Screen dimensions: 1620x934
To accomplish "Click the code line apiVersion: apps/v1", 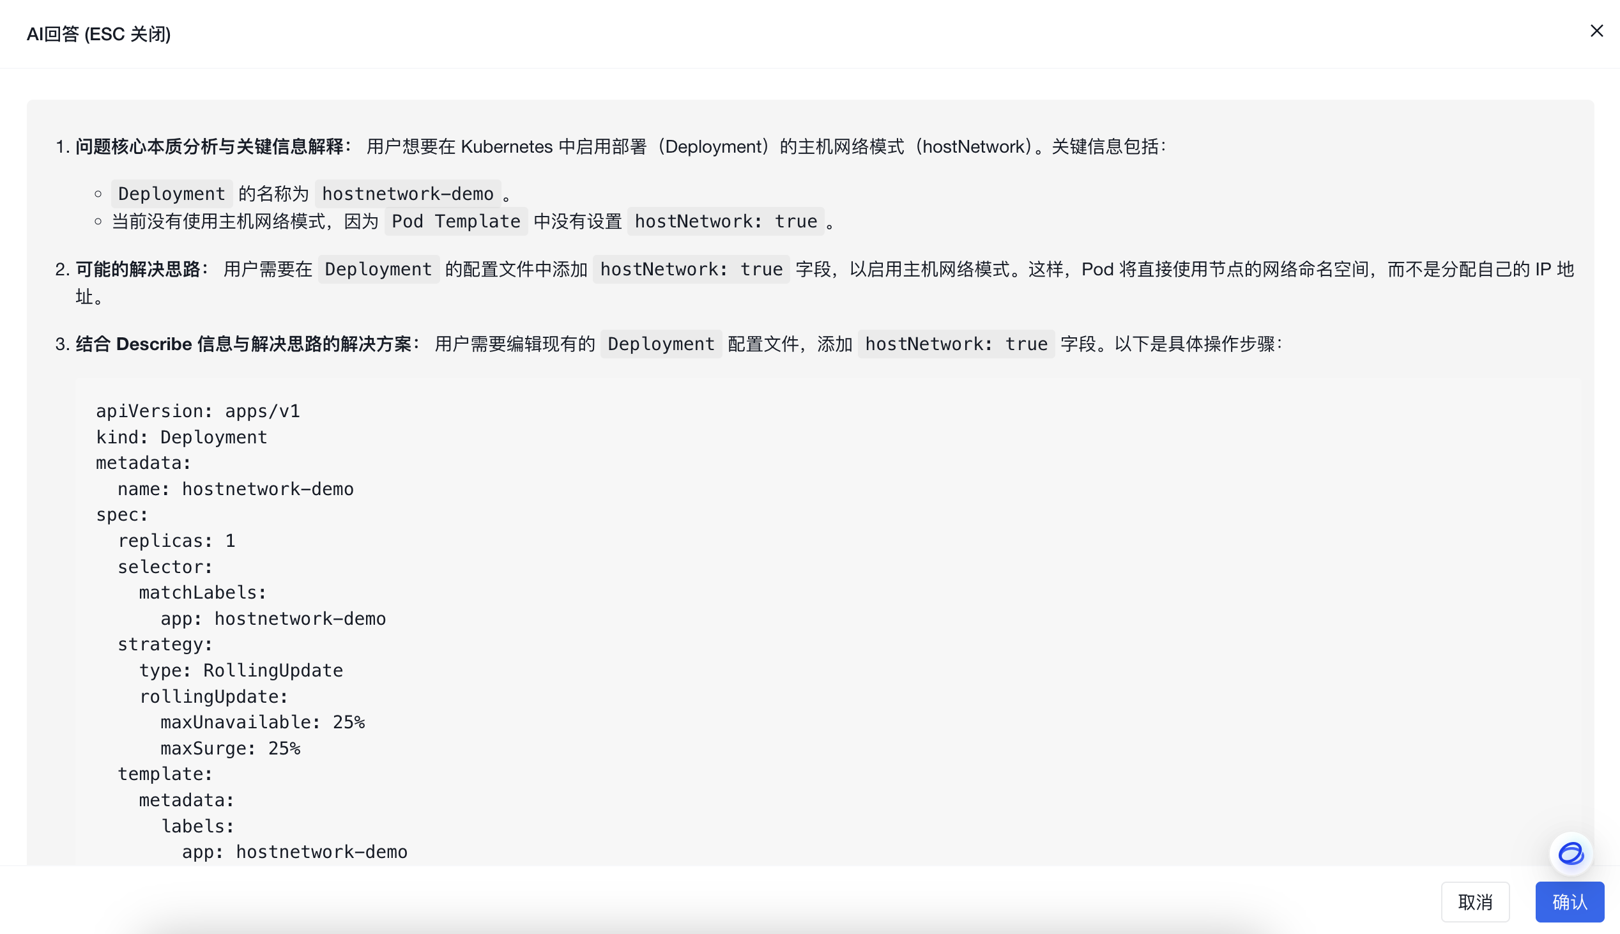I will point(198,411).
